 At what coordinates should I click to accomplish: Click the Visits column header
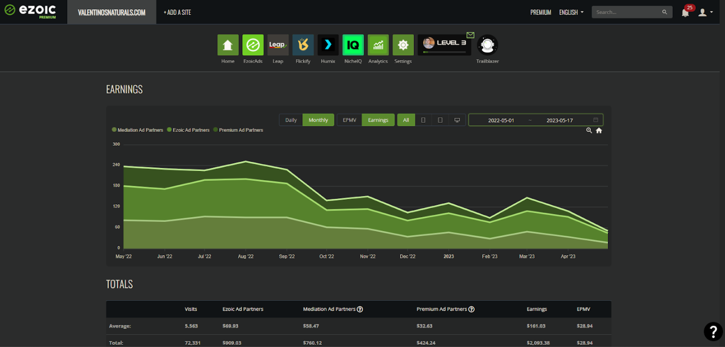(x=191, y=310)
